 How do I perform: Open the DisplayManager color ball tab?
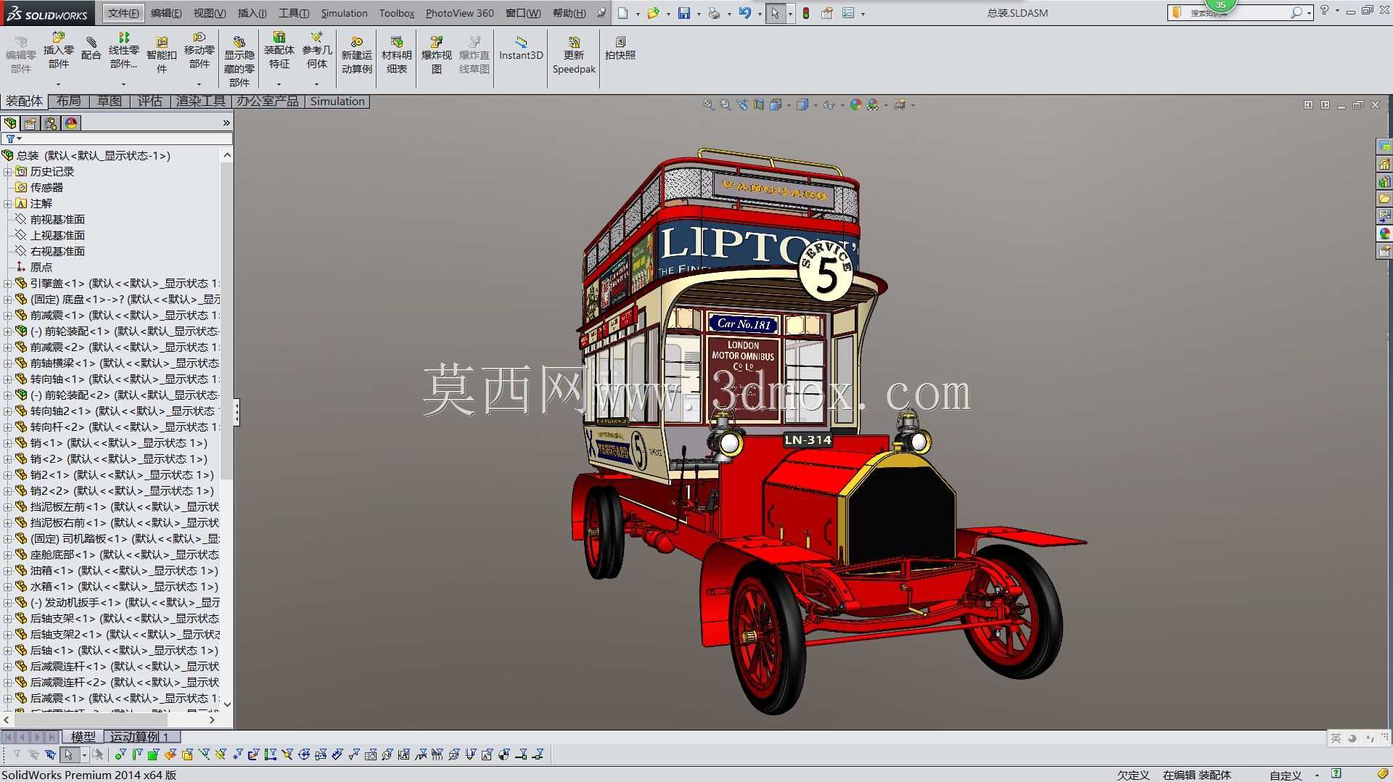71,123
